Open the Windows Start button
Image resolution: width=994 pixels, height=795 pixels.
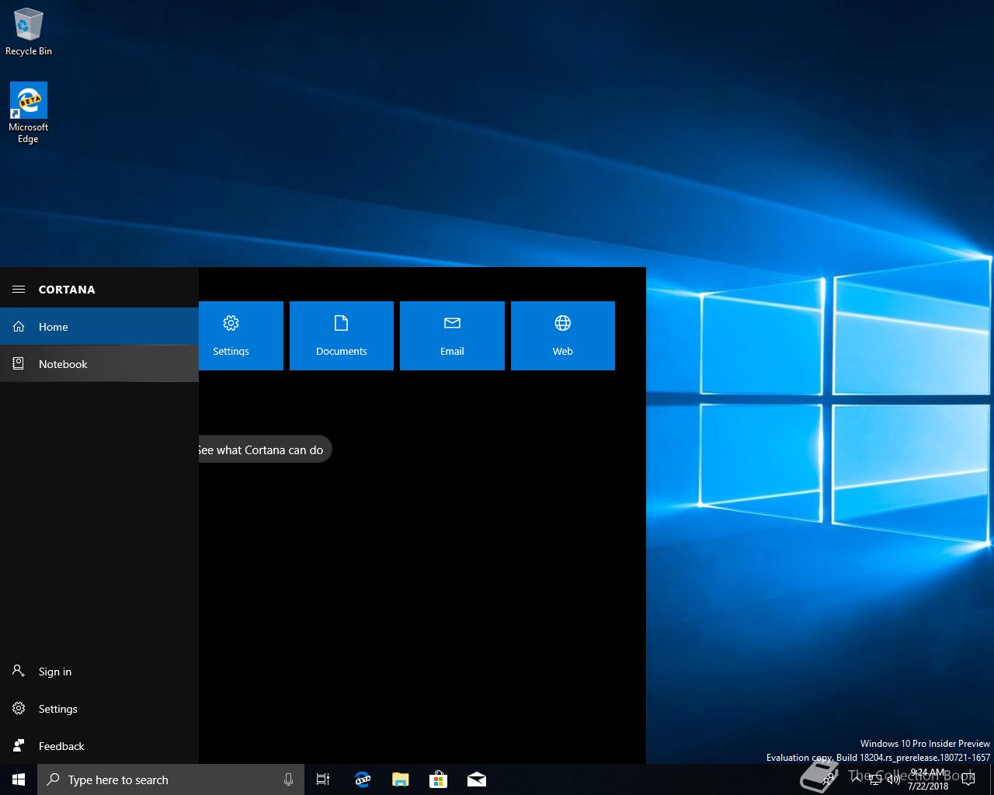19,779
